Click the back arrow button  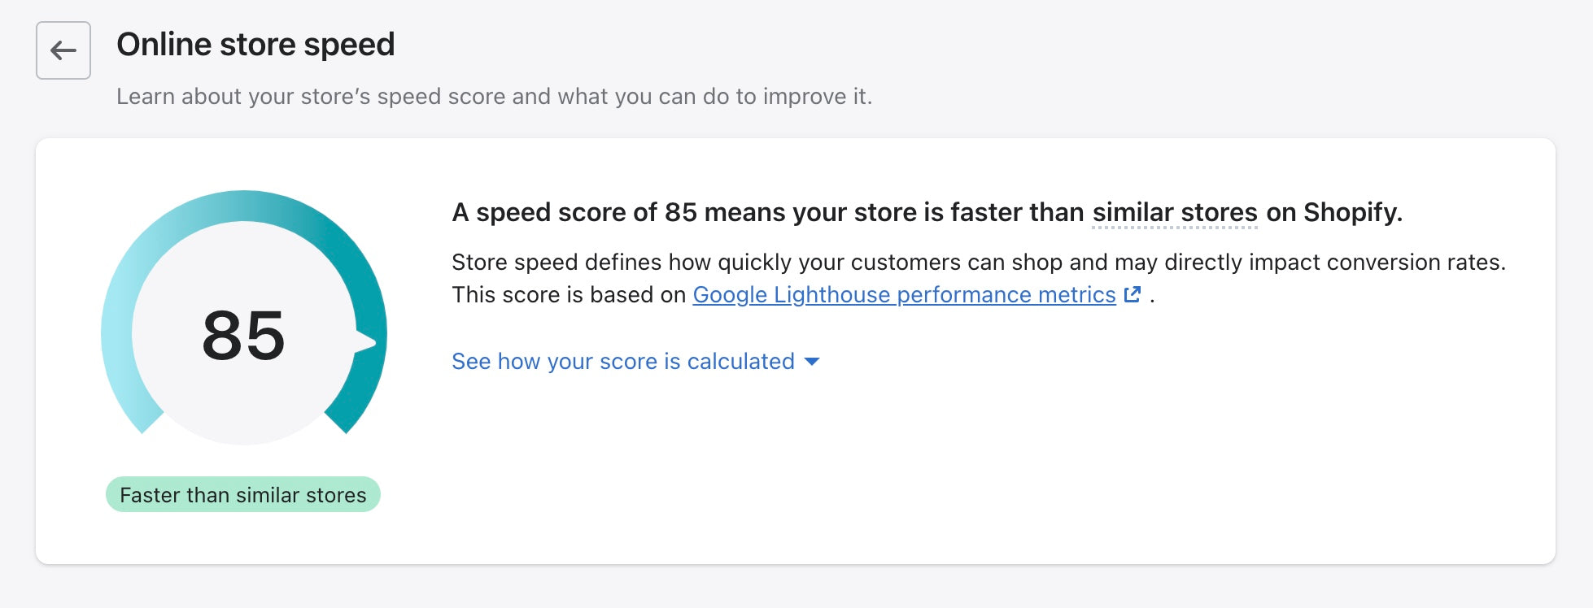(x=63, y=50)
